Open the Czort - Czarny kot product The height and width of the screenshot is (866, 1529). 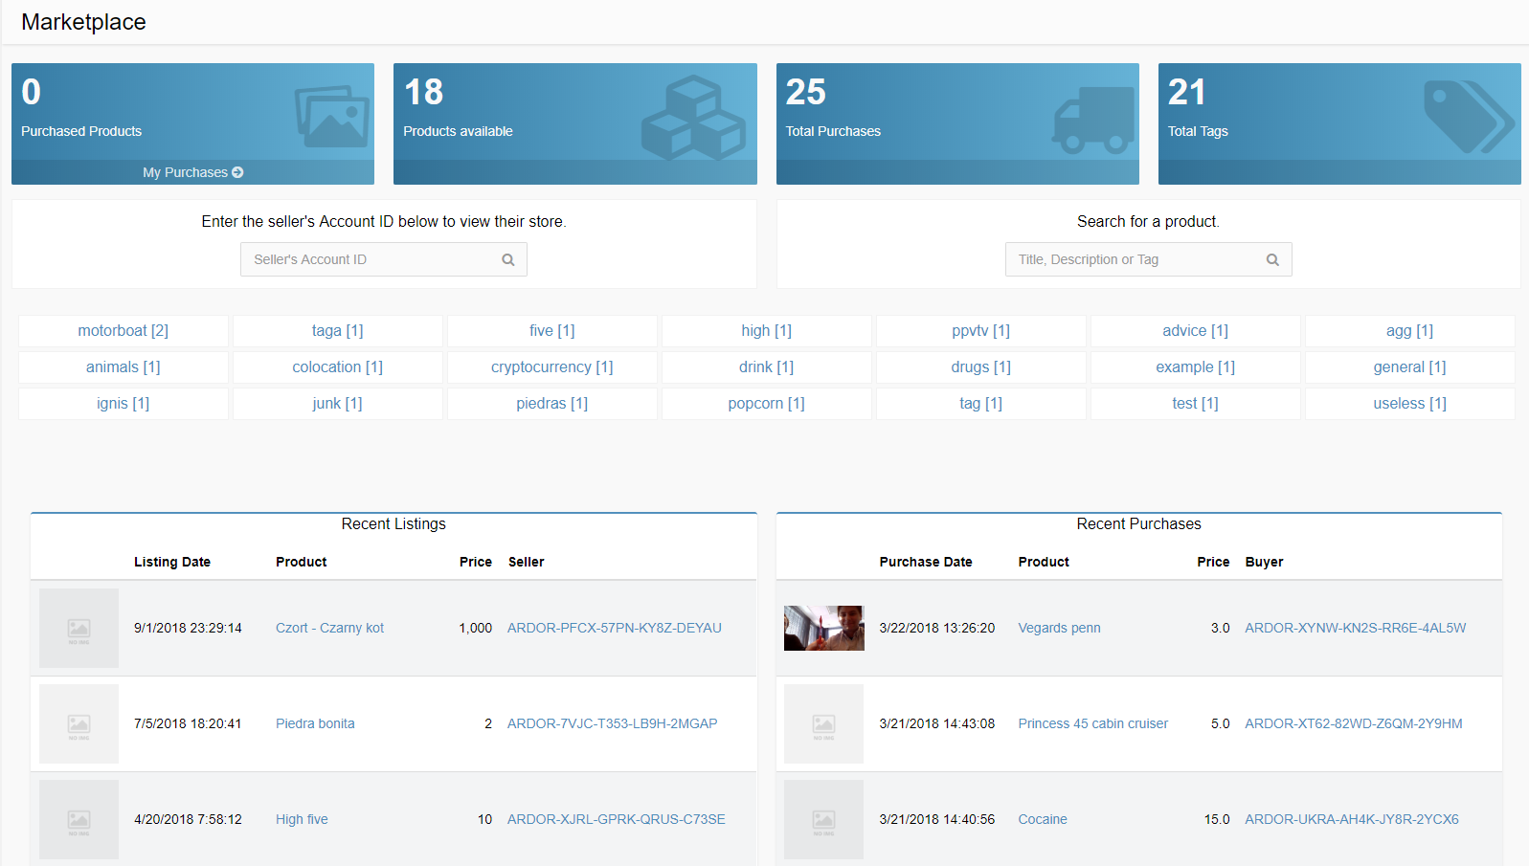[x=329, y=628]
